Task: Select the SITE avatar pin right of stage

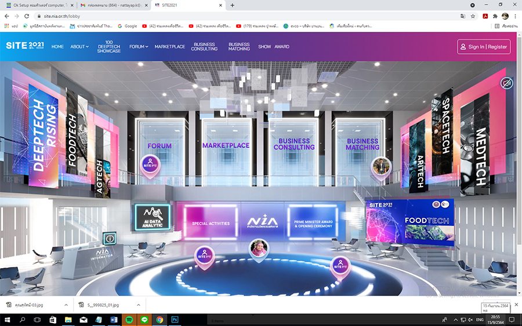Action: [x=340, y=267]
